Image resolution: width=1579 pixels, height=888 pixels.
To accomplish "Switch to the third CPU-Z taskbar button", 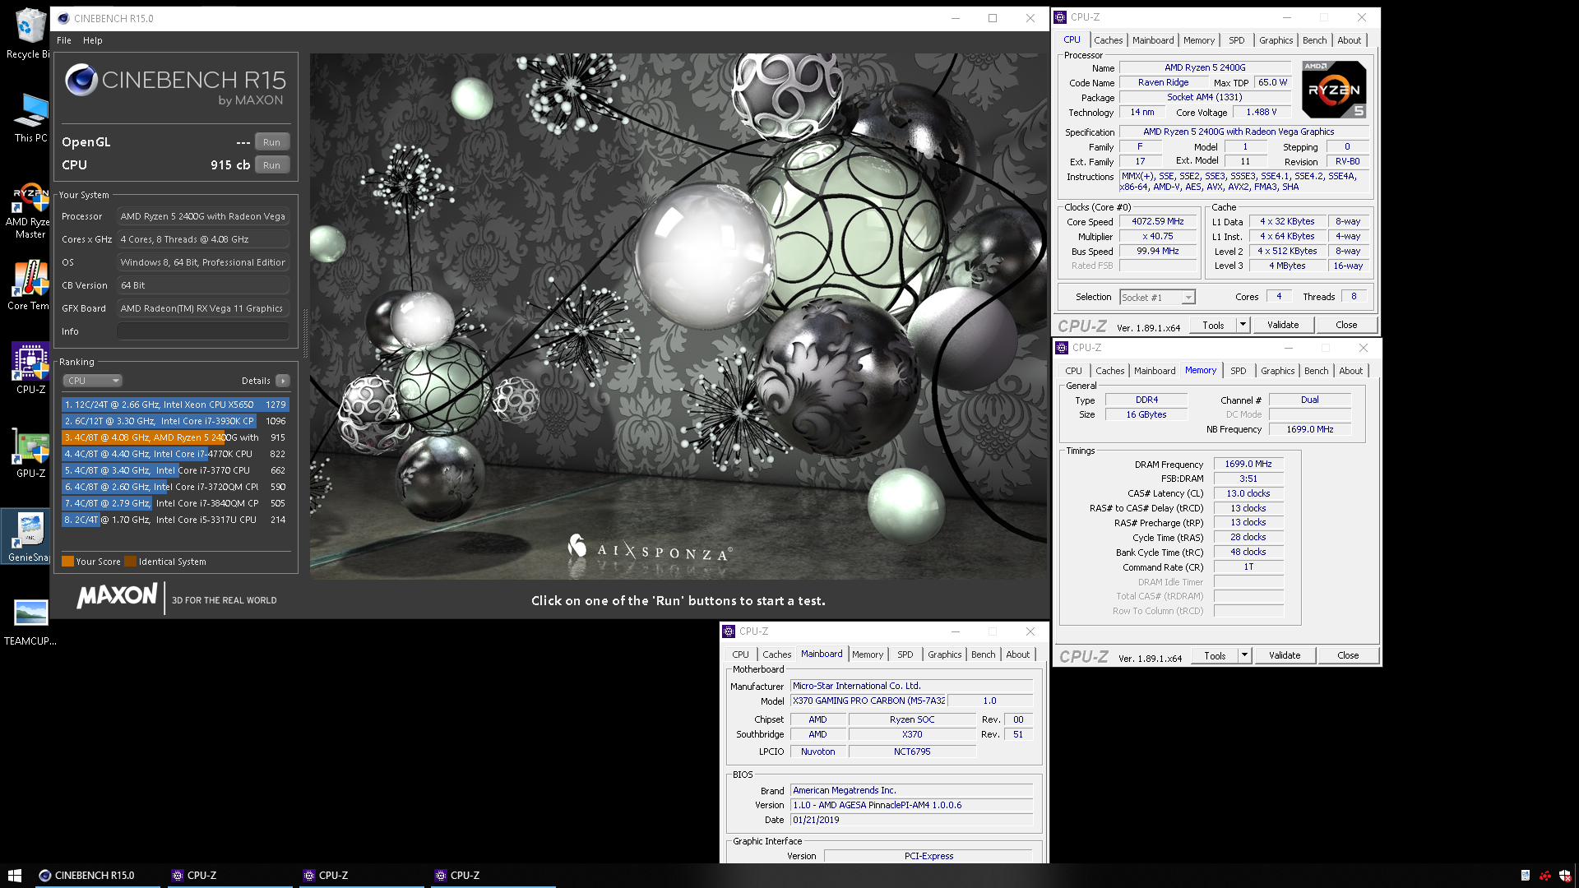I will tap(493, 876).
